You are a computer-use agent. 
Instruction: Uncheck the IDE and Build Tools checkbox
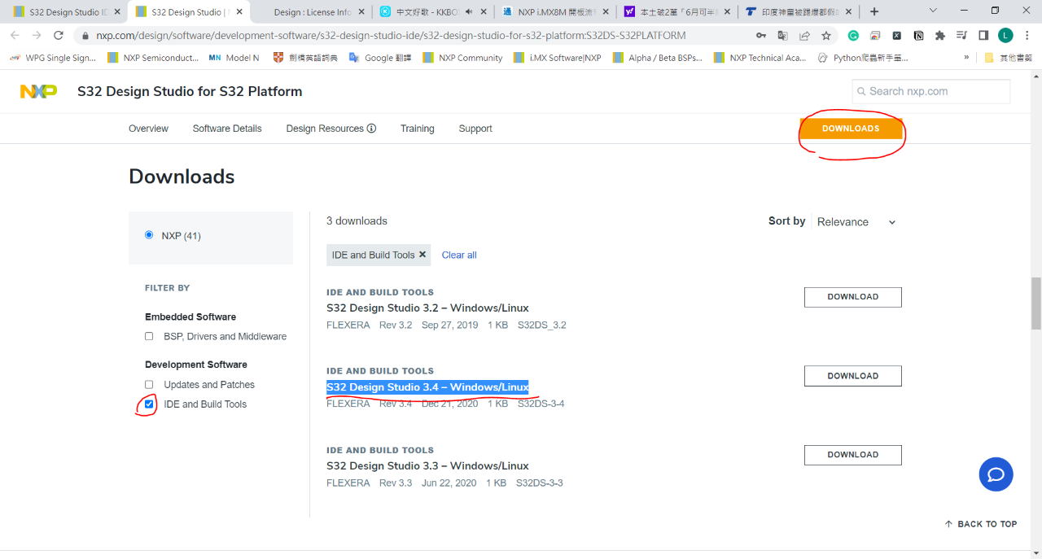(149, 404)
